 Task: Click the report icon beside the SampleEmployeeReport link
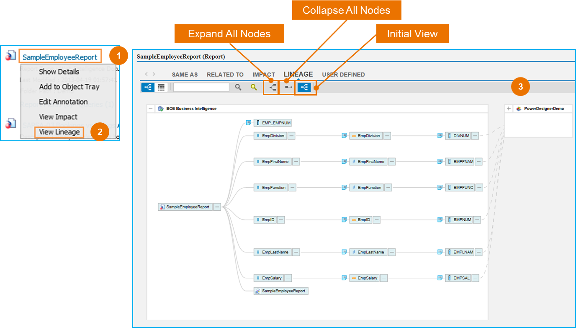pos(10,56)
